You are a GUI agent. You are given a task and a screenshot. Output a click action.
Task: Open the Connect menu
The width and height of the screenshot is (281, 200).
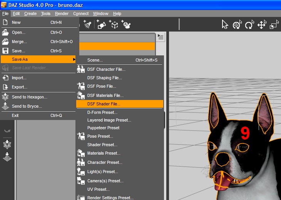point(81,13)
